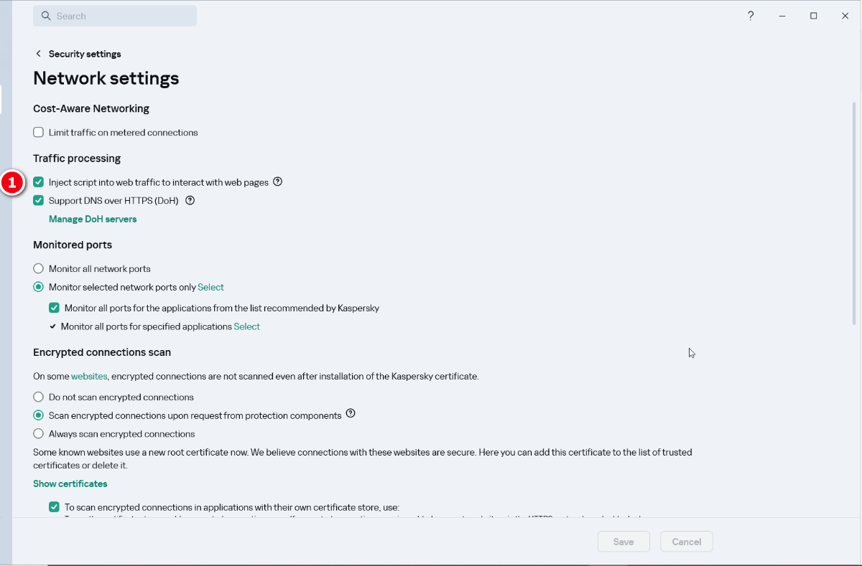This screenshot has height=566, width=862.
Task: Show help for scan upon request option
Action: pyautogui.click(x=351, y=414)
